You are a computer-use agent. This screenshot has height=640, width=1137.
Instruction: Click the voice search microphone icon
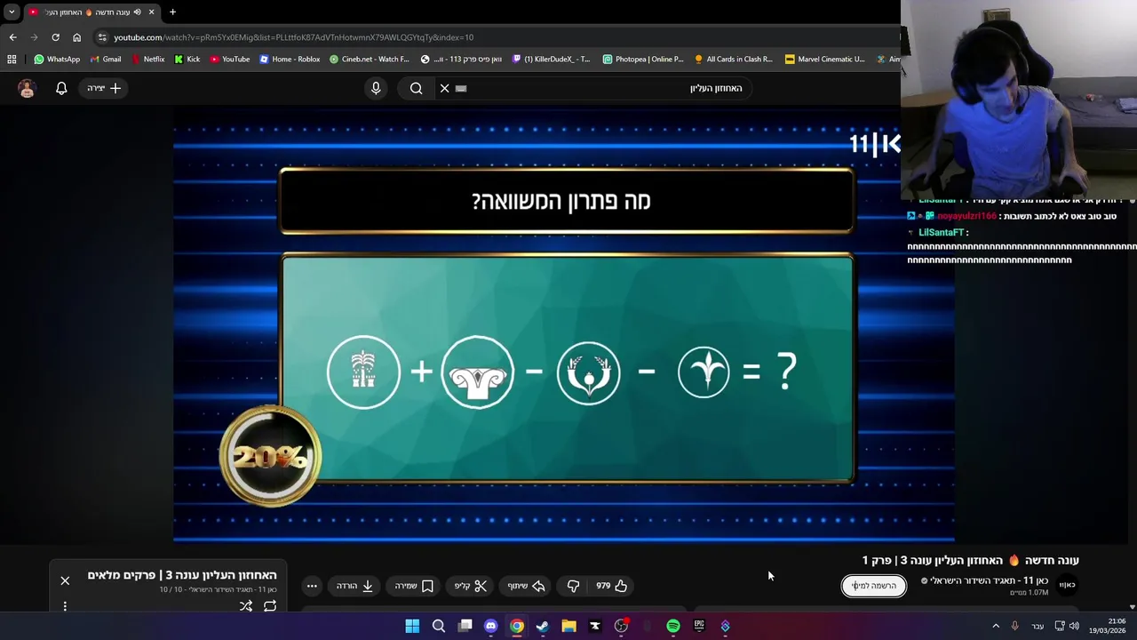coord(376,88)
